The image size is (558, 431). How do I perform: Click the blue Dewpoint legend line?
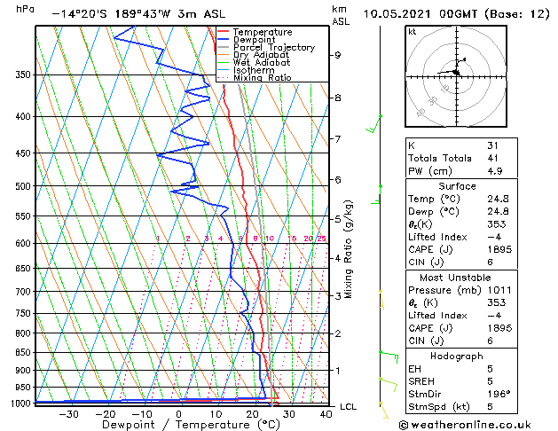224,40
